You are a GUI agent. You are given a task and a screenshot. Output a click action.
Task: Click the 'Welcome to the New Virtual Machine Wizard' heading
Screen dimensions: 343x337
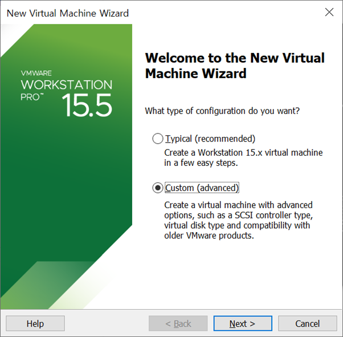tap(235, 66)
